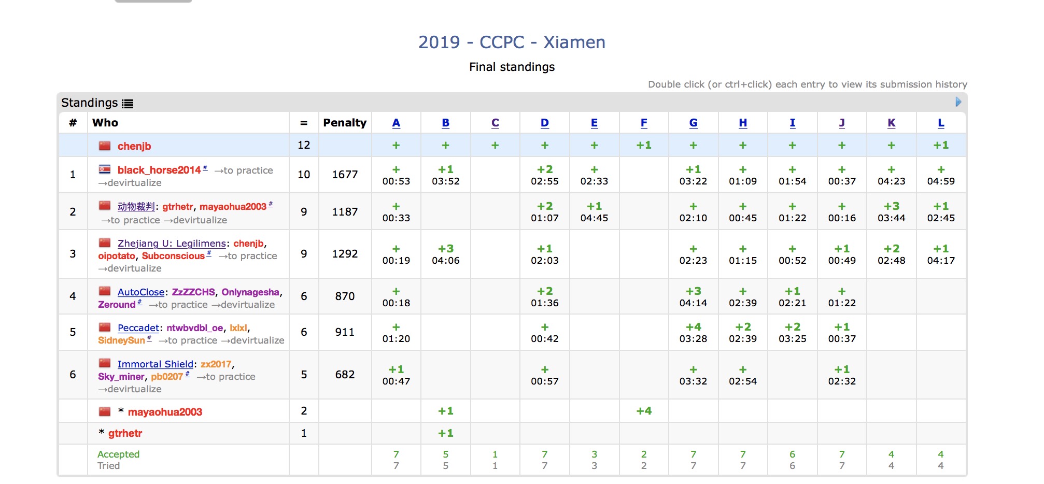Open the AutoClose team page
This screenshot has height=484, width=1044.
pos(140,292)
